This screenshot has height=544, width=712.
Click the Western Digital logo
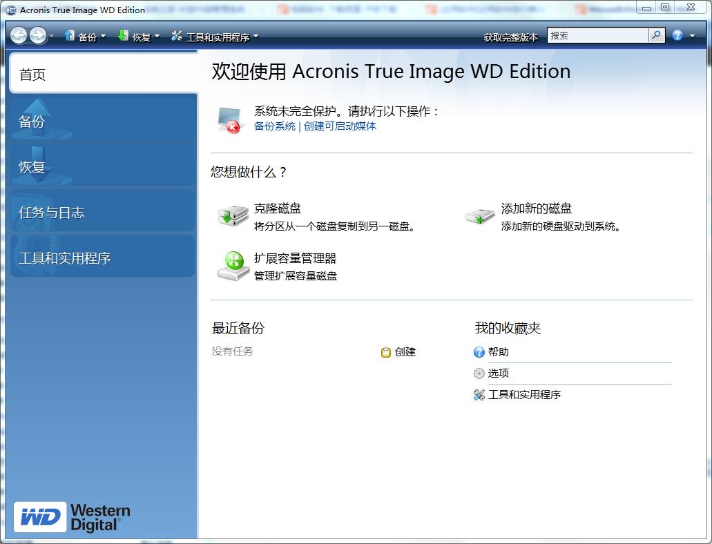coord(72,517)
